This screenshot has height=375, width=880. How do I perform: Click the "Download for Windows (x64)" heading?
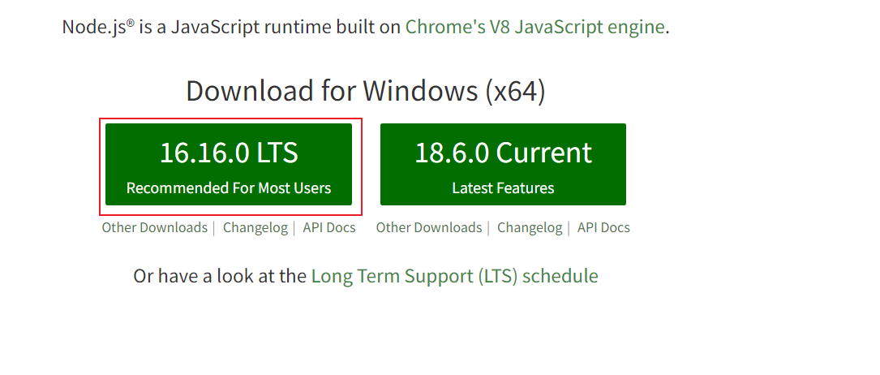(365, 90)
